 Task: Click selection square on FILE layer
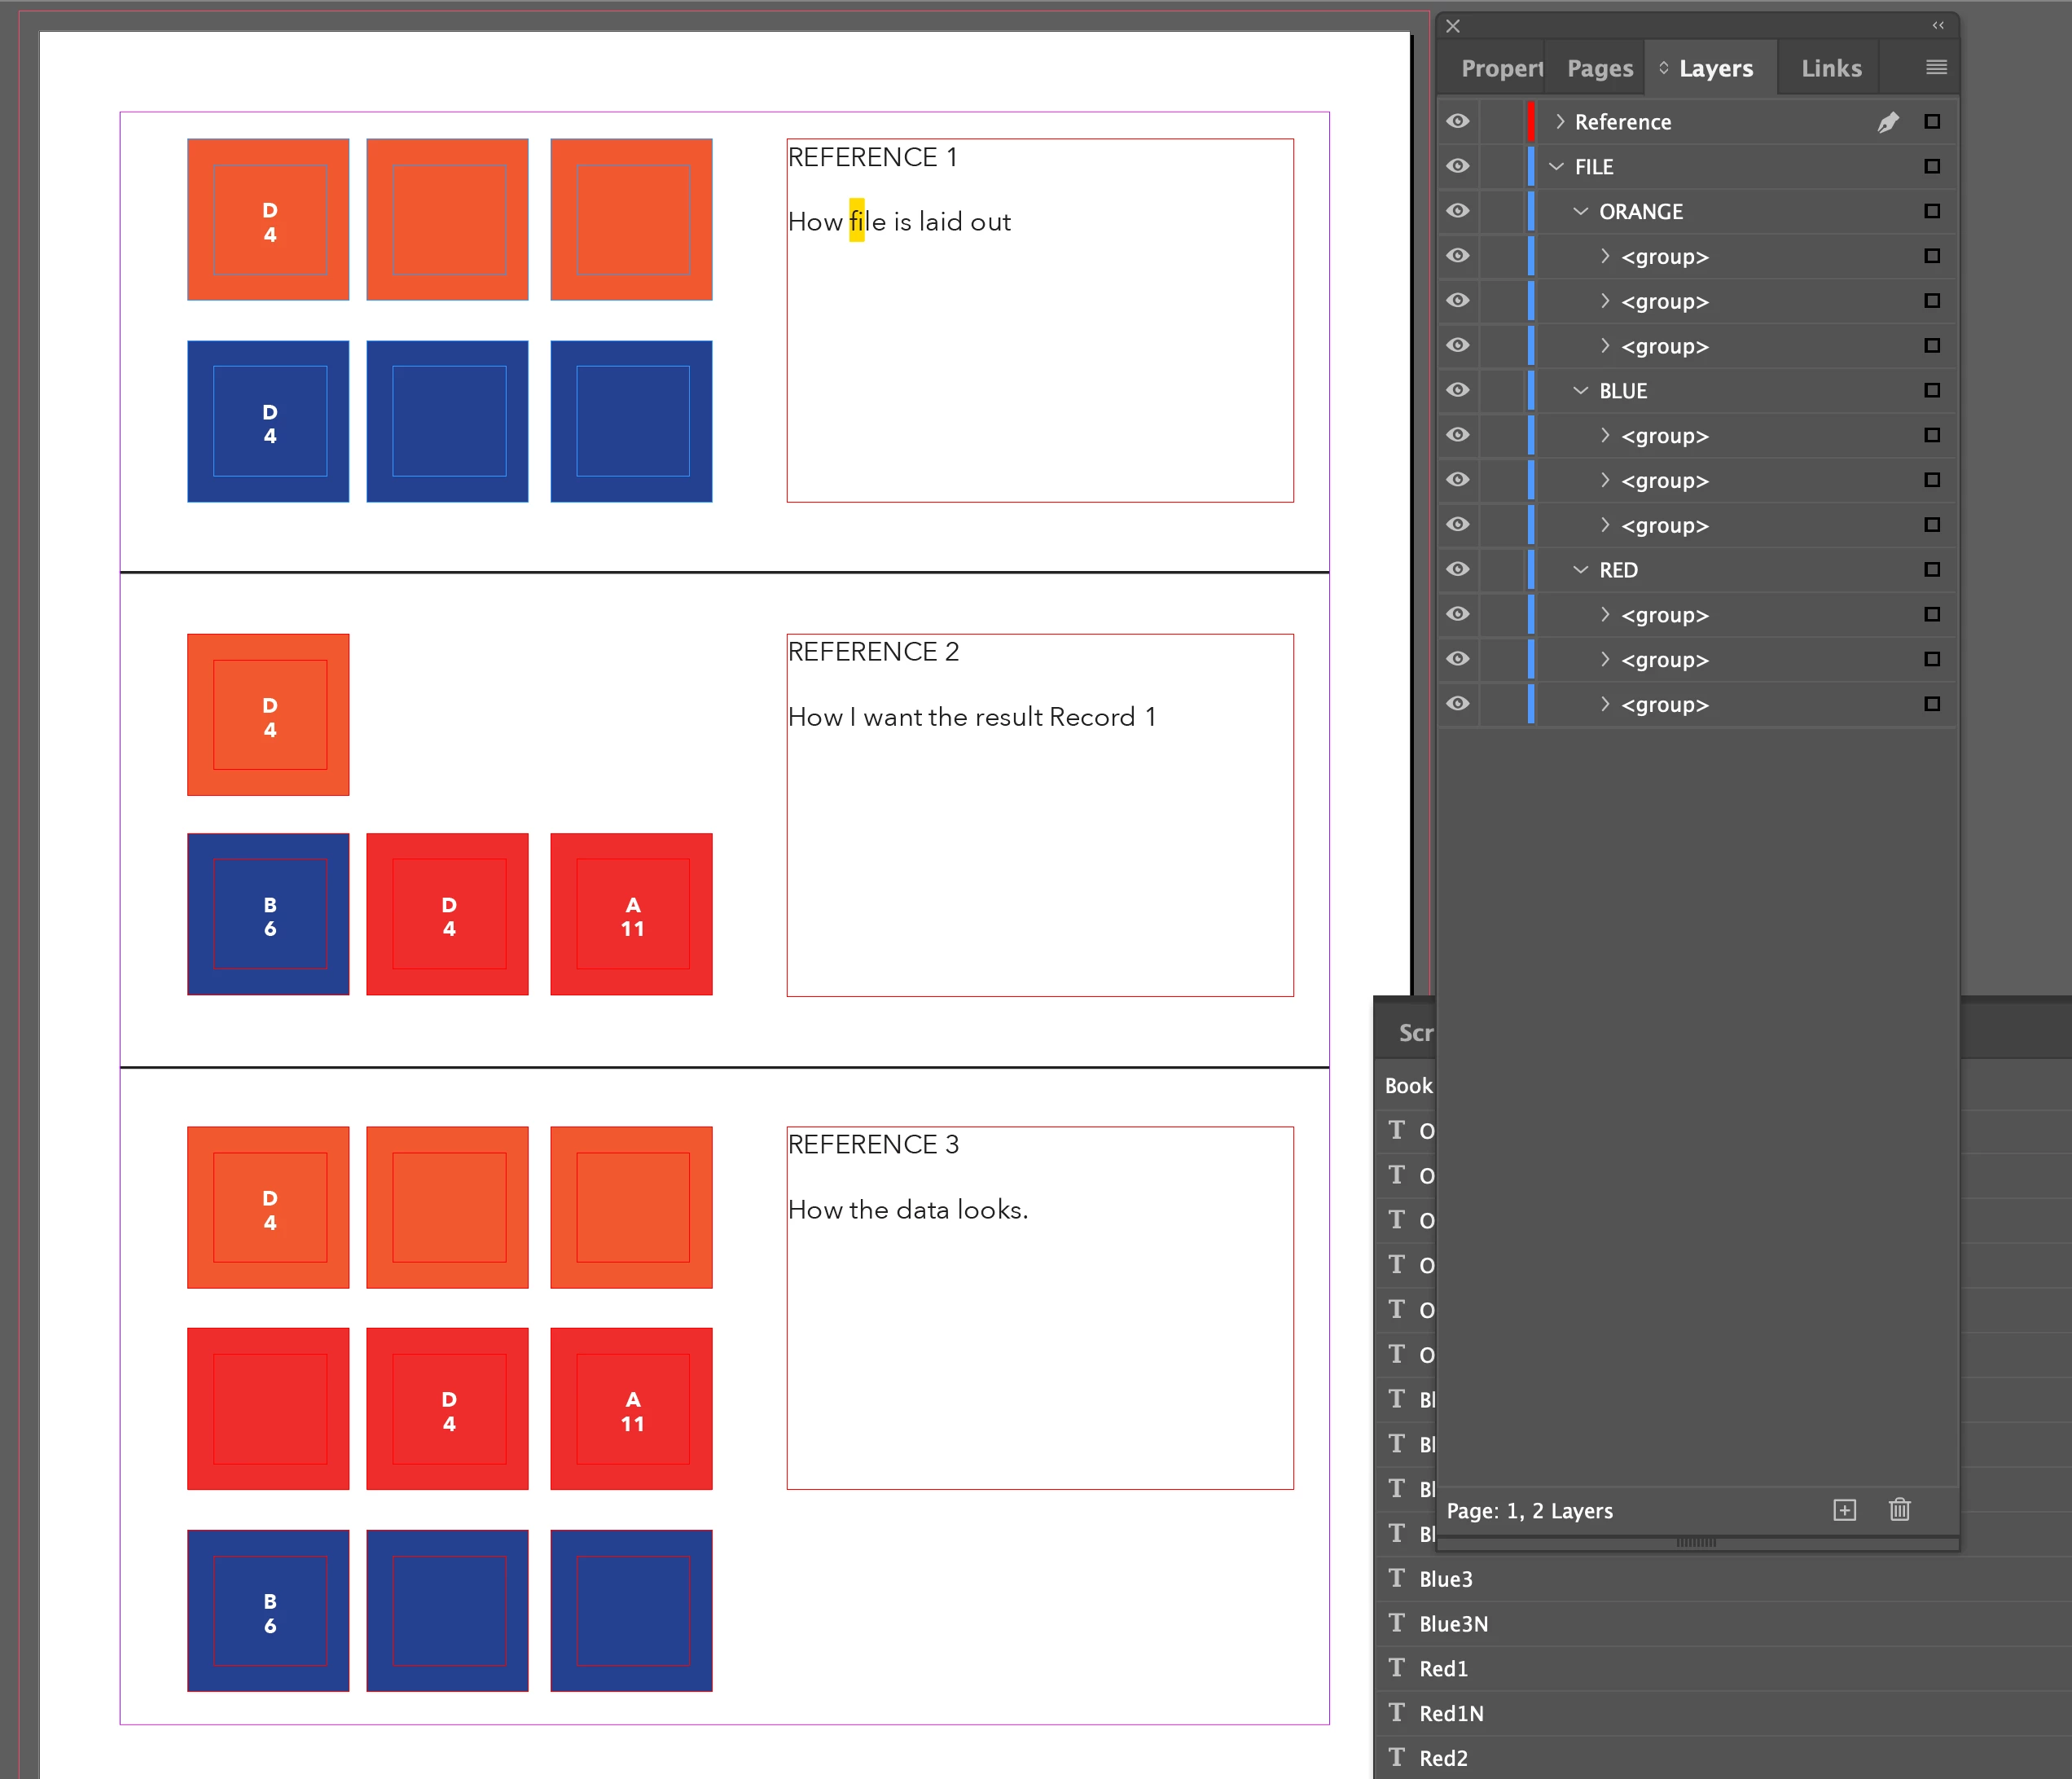pyautogui.click(x=1931, y=167)
